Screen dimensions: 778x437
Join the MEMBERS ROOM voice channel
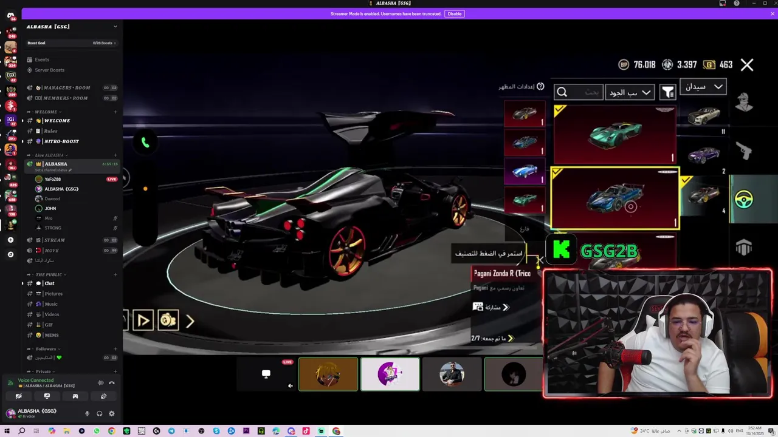point(72,98)
